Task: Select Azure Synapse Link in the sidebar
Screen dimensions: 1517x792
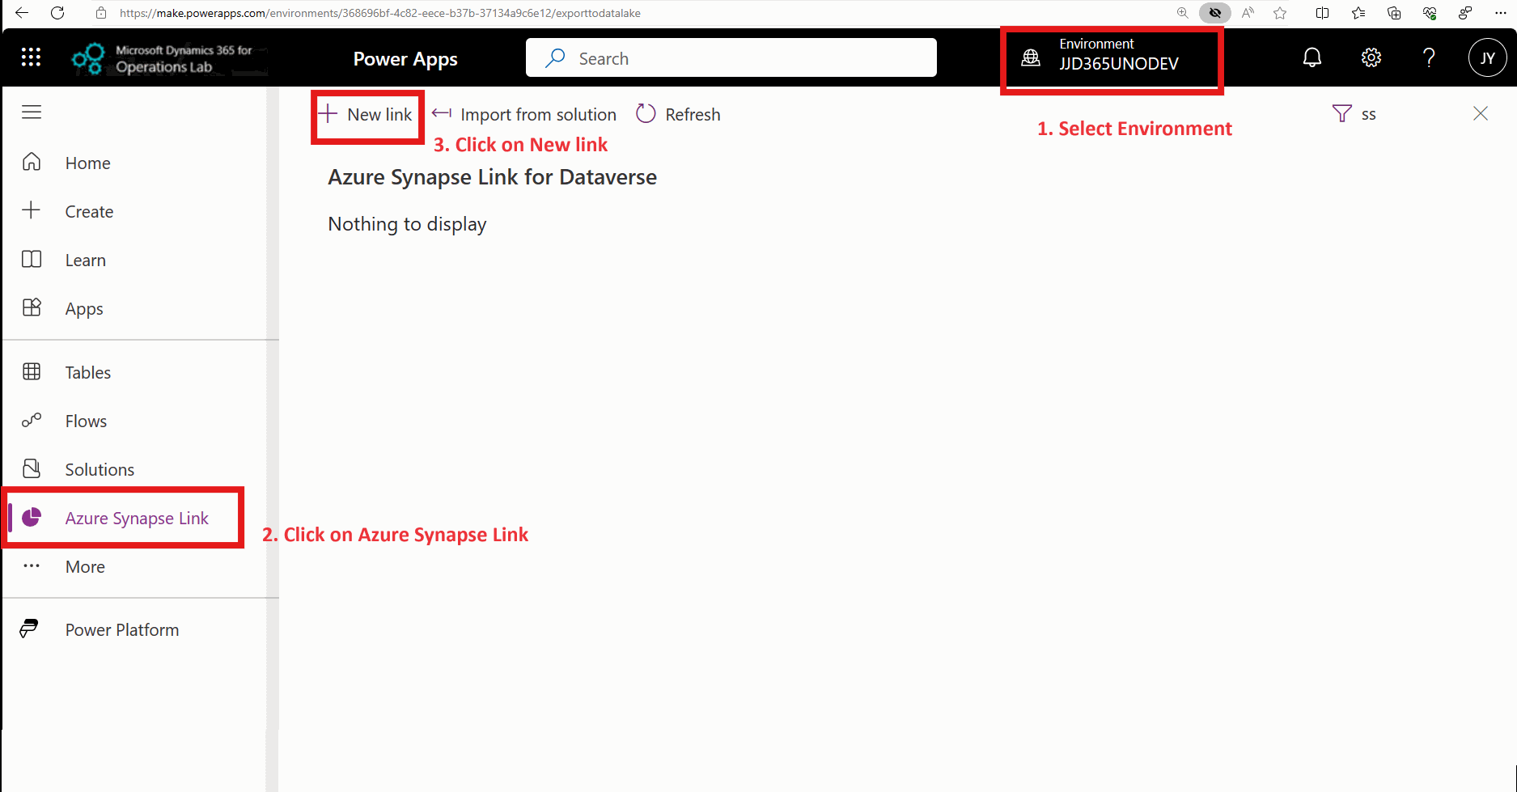Action: [x=136, y=518]
